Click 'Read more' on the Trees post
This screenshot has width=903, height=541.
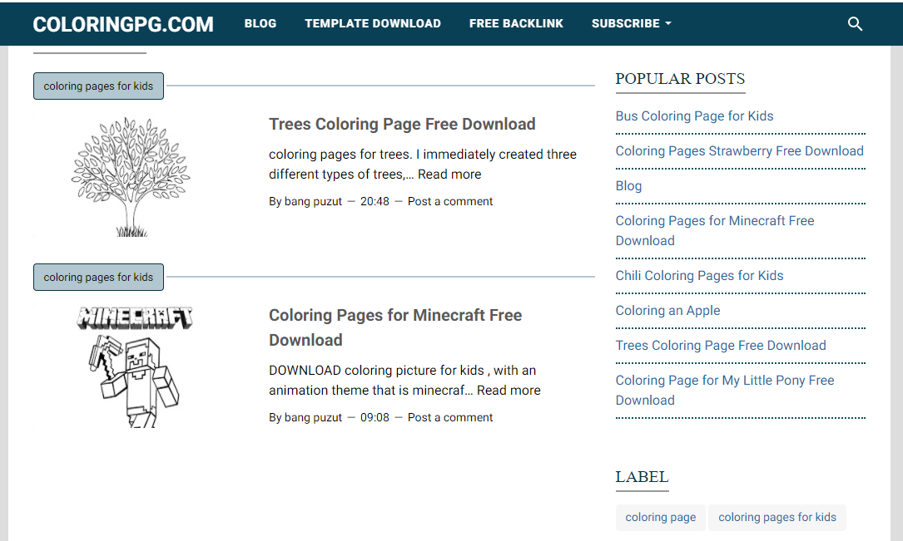449,175
